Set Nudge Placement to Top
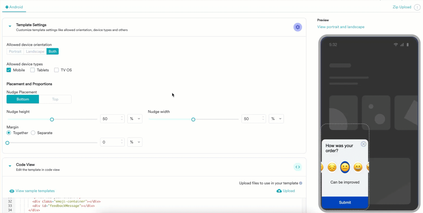 click(55, 99)
